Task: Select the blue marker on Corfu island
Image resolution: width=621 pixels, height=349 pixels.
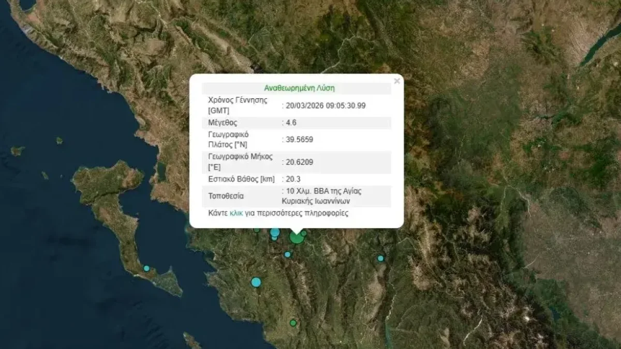Action: (x=146, y=268)
